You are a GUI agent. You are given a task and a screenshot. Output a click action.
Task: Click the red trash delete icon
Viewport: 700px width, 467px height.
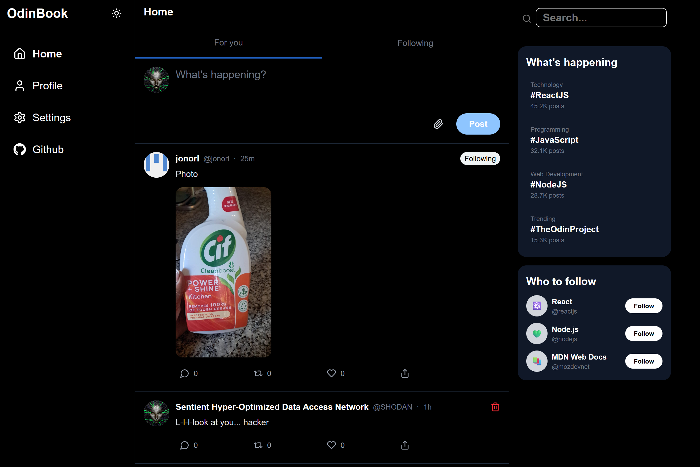point(495,407)
